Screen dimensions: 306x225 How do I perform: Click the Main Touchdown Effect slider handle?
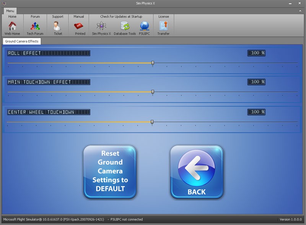(153, 92)
